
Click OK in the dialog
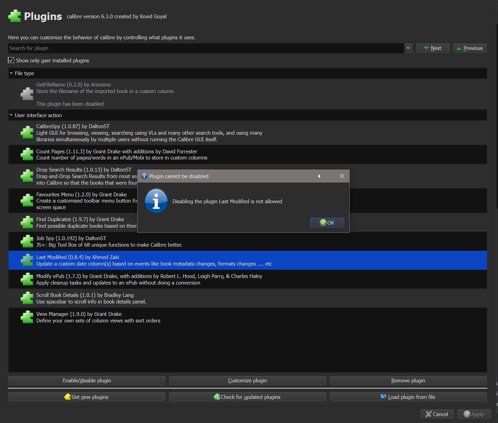(x=327, y=223)
